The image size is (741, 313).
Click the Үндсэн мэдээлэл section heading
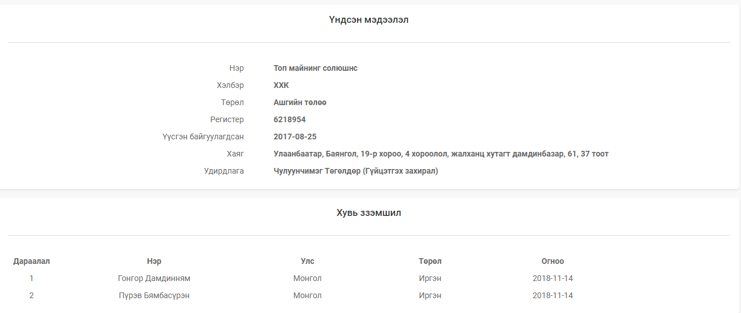[369, 20]
